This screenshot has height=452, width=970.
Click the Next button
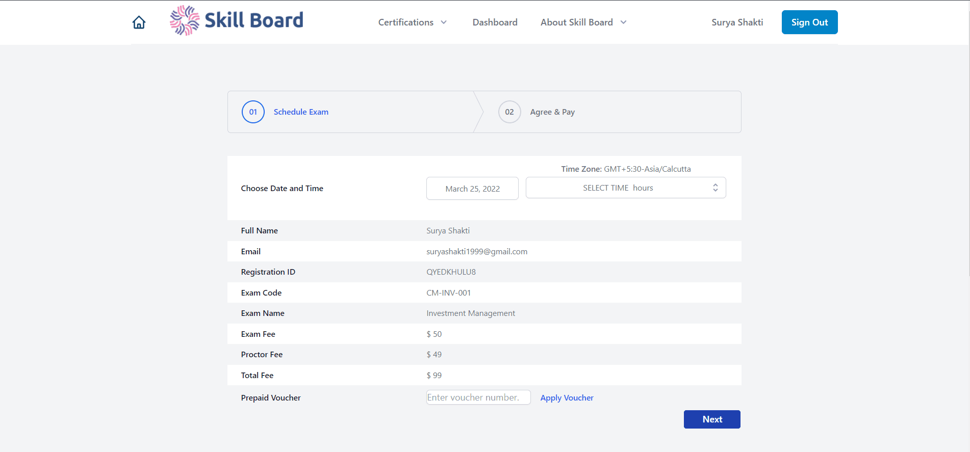(x=712, y=419)
